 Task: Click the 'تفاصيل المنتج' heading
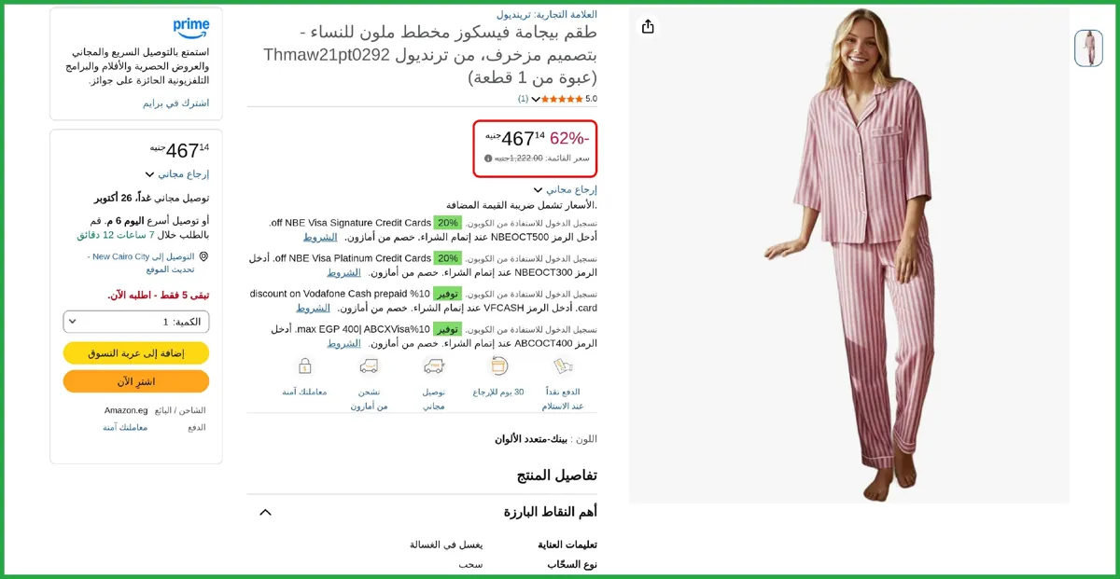[x=557, y=476]
